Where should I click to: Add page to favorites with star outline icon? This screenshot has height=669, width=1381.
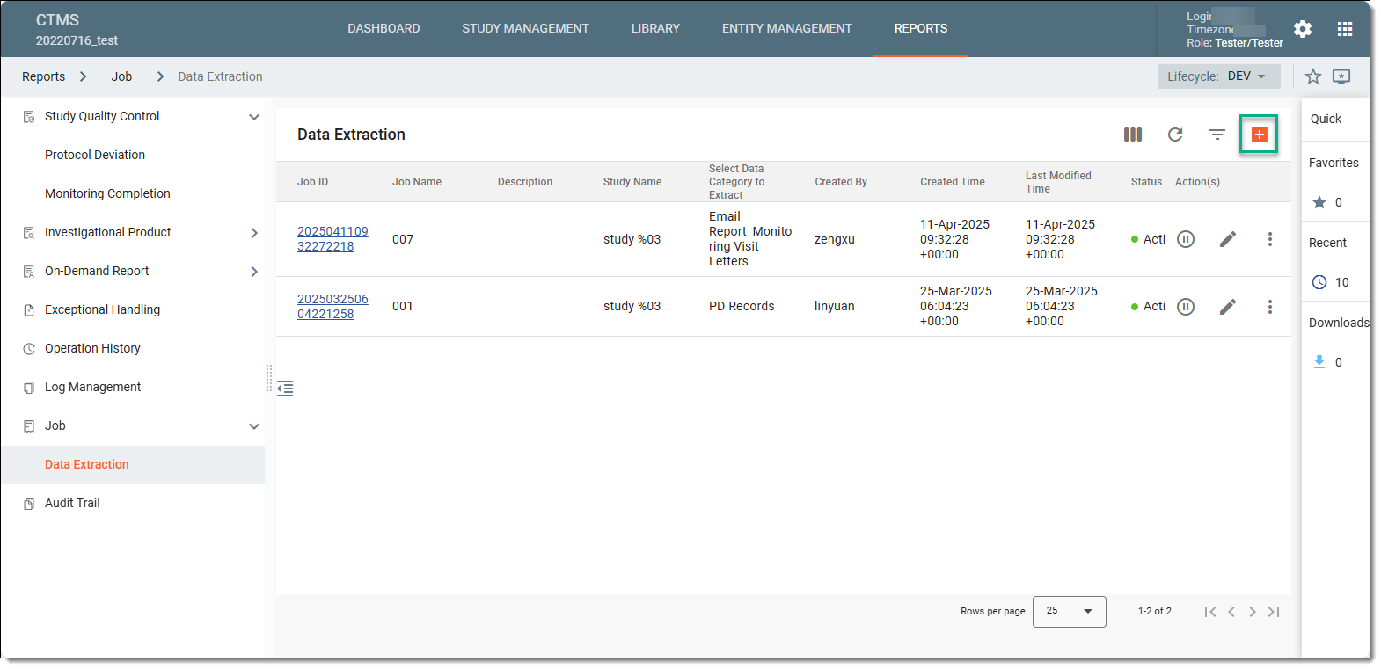[1312, 76]
